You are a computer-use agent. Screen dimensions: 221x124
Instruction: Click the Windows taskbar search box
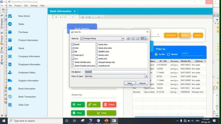(x=35, y=121)
